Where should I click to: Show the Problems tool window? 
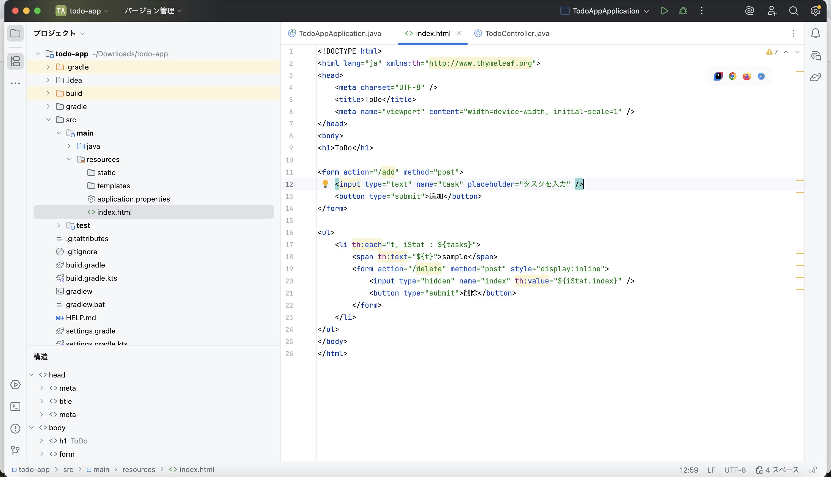tap(15, 429)
